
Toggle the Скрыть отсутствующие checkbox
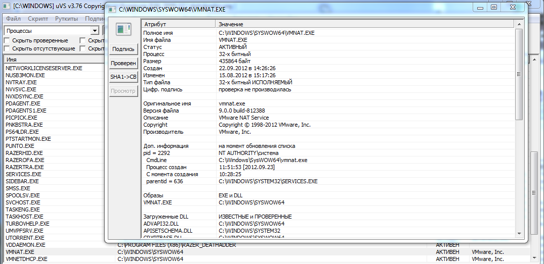(7, 48)
